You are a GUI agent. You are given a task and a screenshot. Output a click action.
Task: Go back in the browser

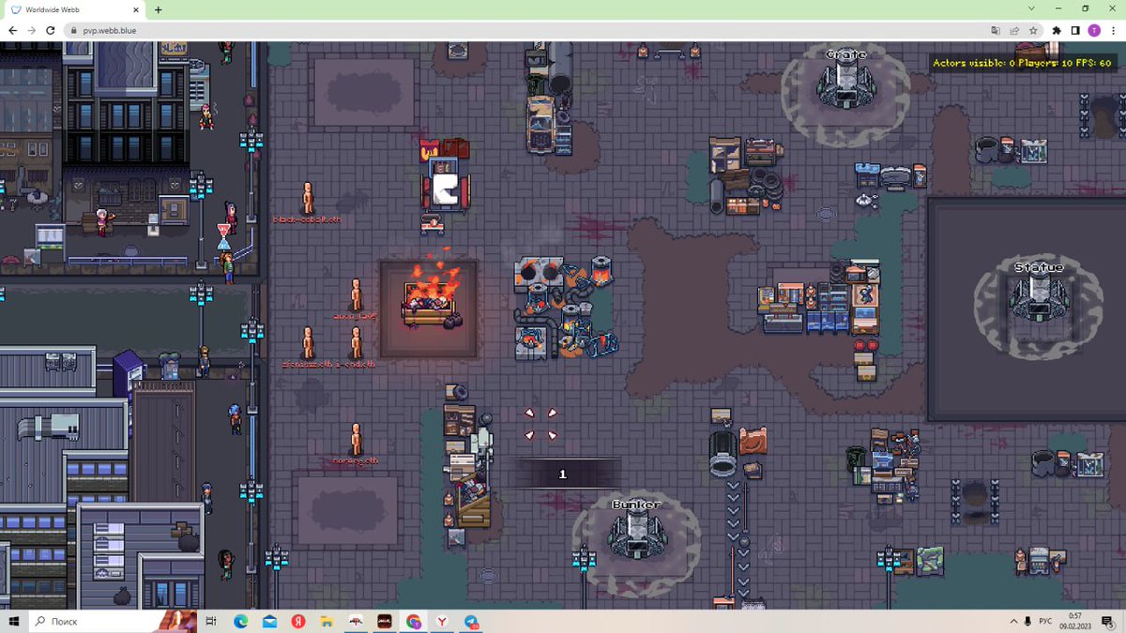pyautogui.click(x=12, y=30)
